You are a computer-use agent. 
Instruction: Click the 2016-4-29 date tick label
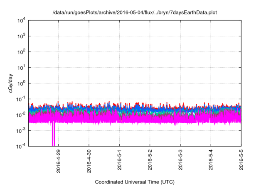click(58, 161)
